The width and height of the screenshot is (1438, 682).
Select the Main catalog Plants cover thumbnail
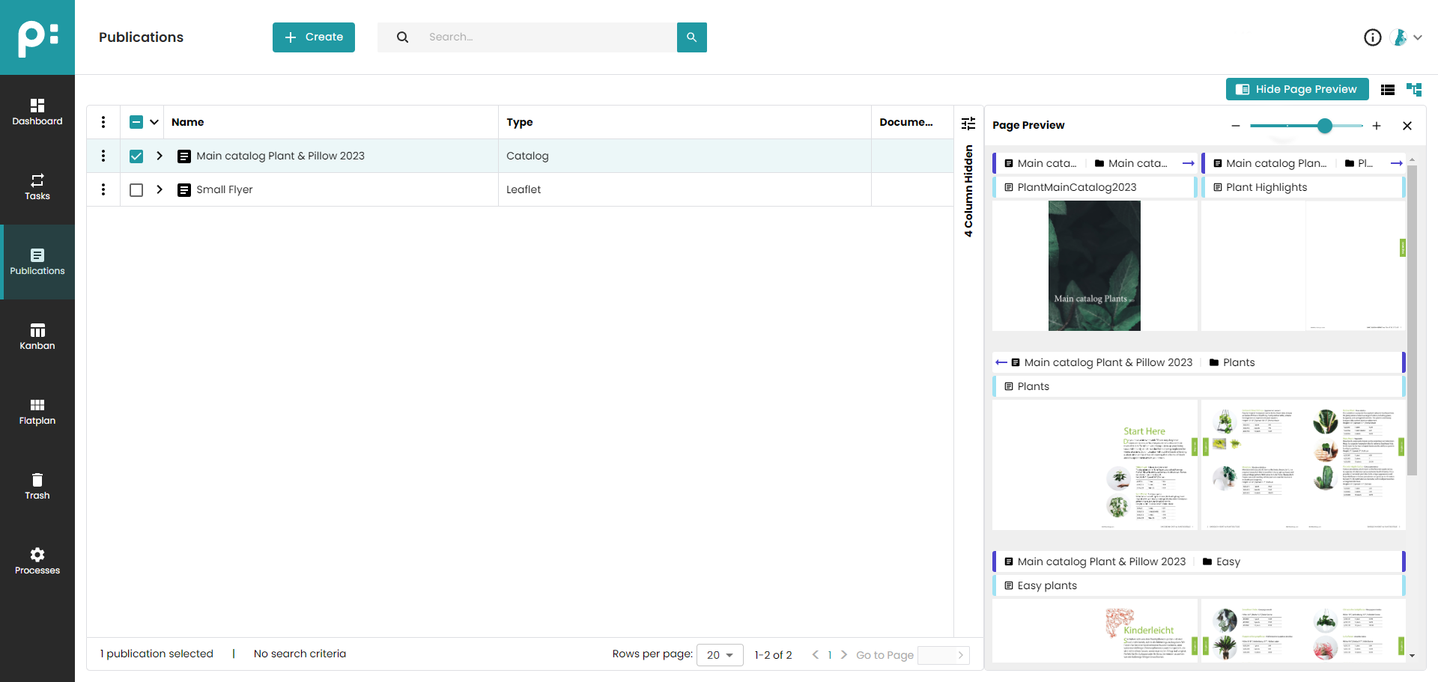[x=1094, y=266]
